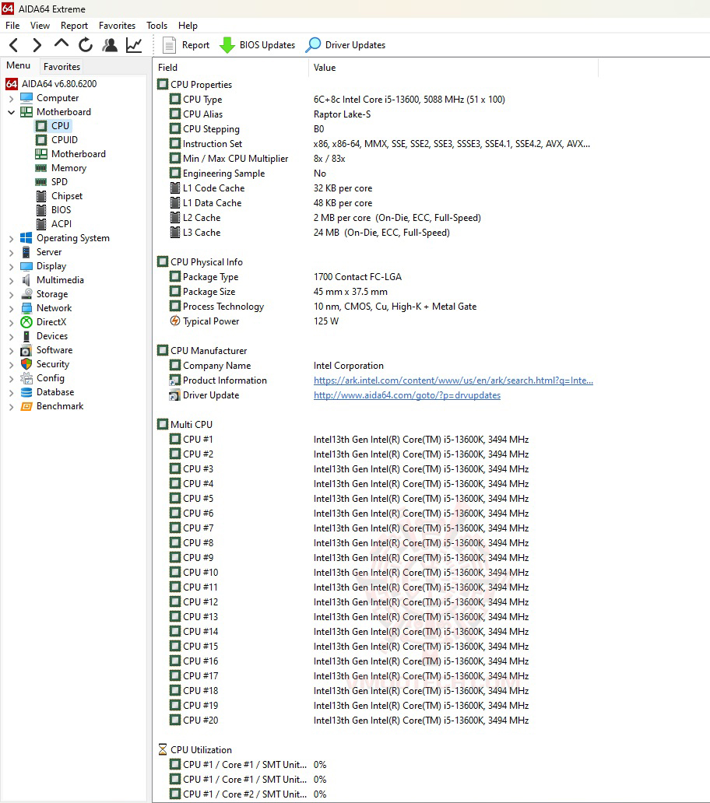Select the CPUID tree item

[x=57, y=140]
